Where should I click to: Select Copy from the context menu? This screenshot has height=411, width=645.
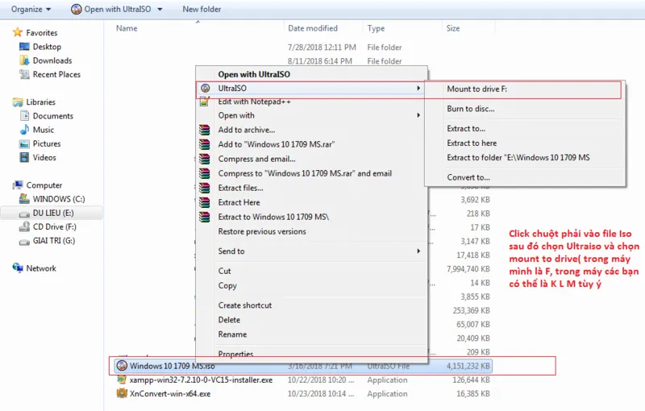tap(227, 285)
